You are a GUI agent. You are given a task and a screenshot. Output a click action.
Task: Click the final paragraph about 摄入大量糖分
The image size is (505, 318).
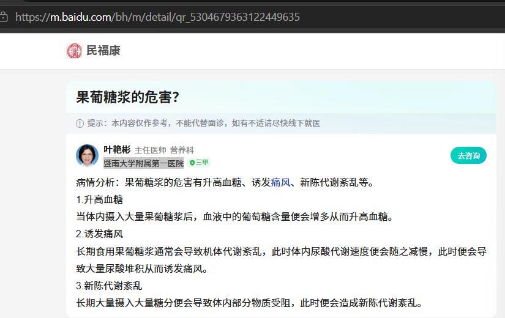tap(249, 303)
